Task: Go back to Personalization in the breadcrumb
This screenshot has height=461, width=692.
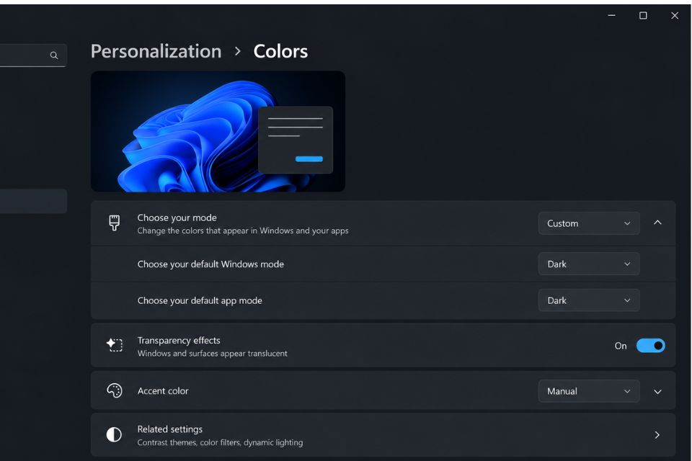Action: [x=156, y=51]
